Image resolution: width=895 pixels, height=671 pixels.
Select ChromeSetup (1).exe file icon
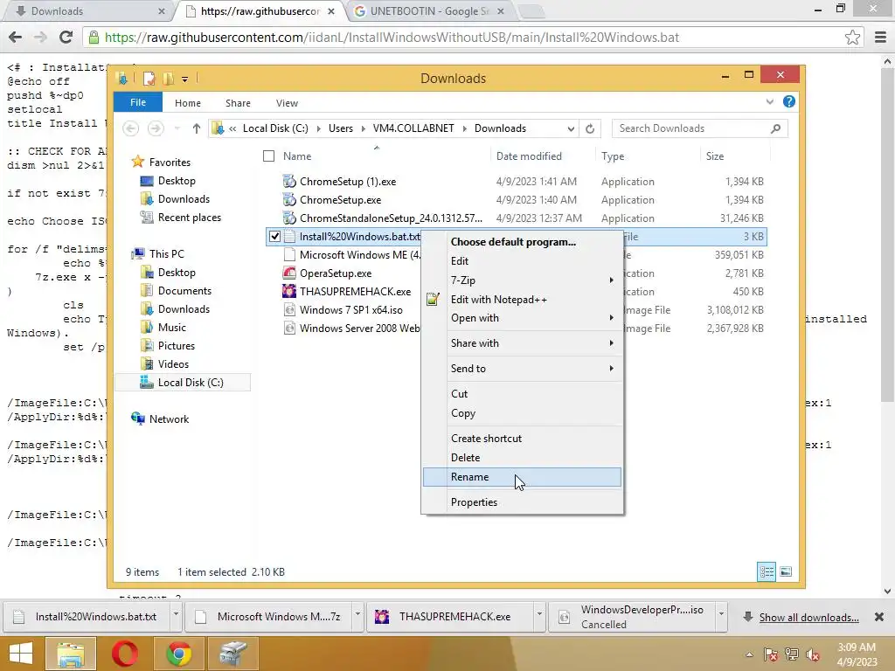[289, 182]
